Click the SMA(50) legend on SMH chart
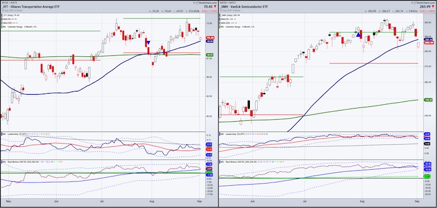The image size is (437, 208). point(228,19)
